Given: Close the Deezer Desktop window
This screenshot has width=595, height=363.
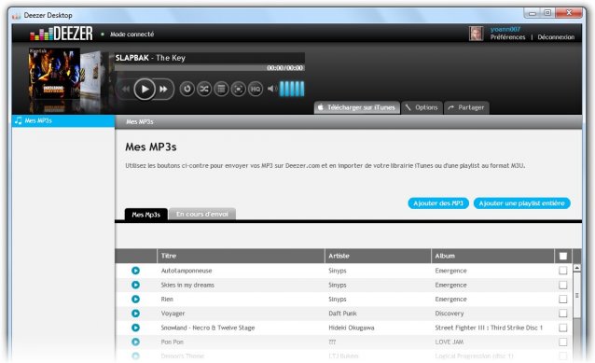Looking at the screenshot, I should [569, 13].
